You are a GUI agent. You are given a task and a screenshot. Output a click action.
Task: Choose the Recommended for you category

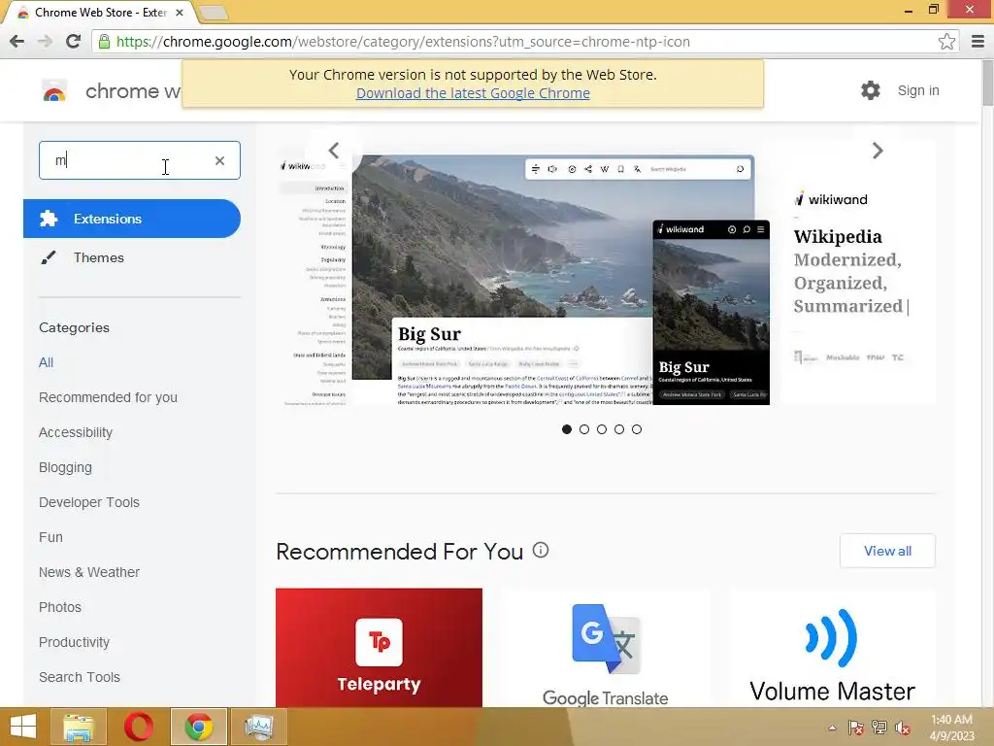108,397
